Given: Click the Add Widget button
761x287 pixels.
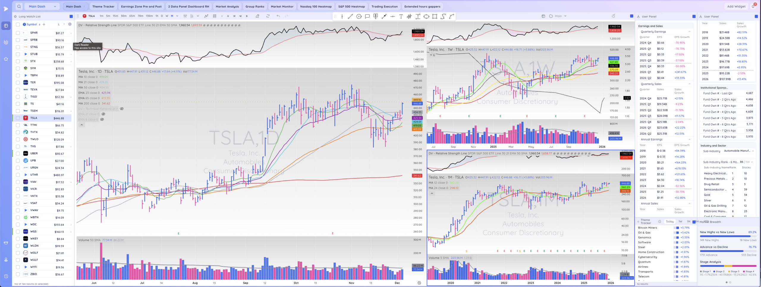Looking at the screenshot, I should click(736, 6).
